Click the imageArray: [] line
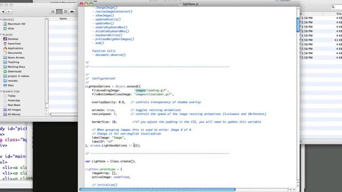342x192 pixels. tap(104, 173)
